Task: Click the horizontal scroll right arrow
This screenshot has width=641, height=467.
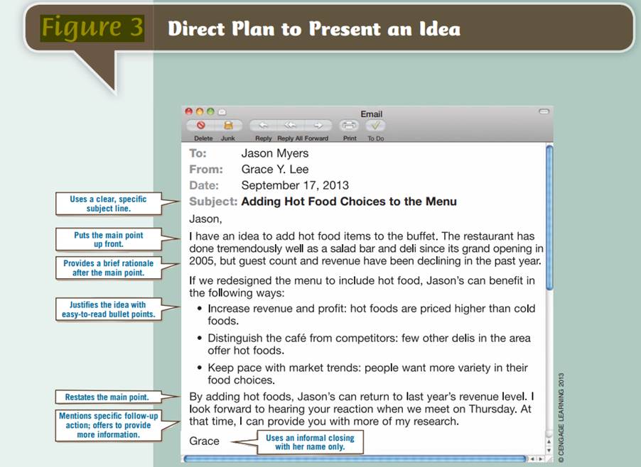Action: click(x=540, y=458)
